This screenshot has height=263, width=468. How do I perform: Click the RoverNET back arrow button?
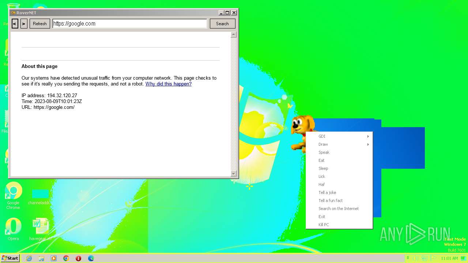(x=15, y=24)
